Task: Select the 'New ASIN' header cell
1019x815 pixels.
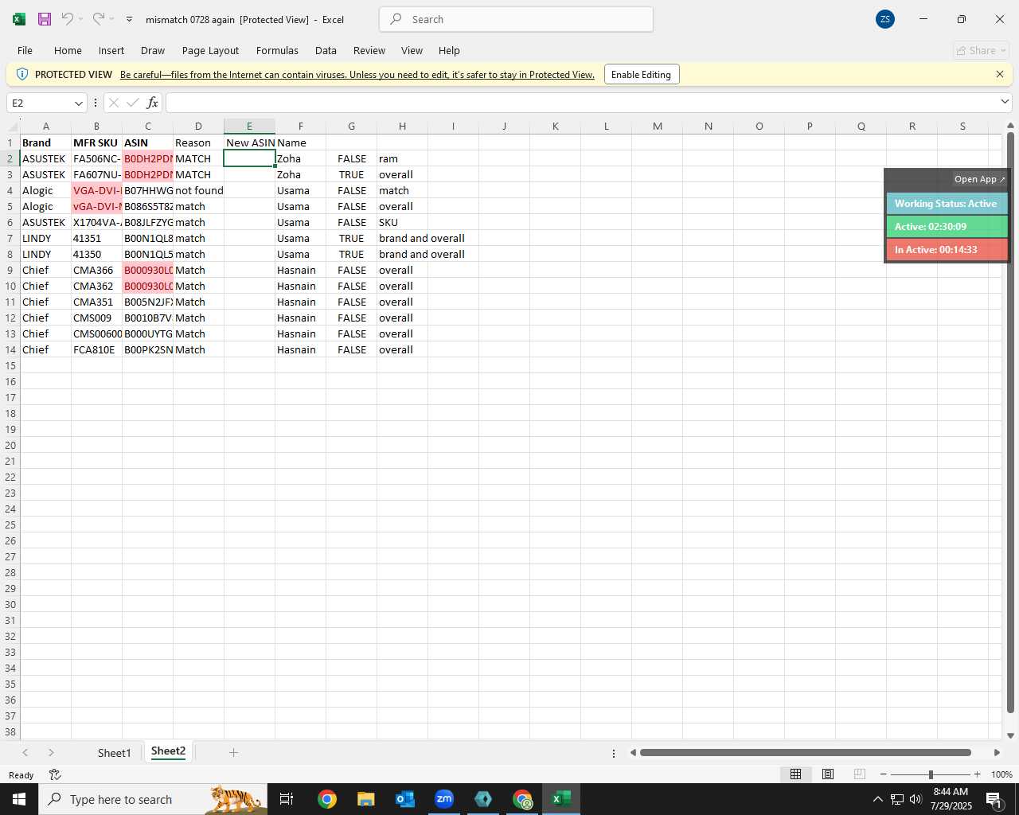Action: [x=249, y=142]
